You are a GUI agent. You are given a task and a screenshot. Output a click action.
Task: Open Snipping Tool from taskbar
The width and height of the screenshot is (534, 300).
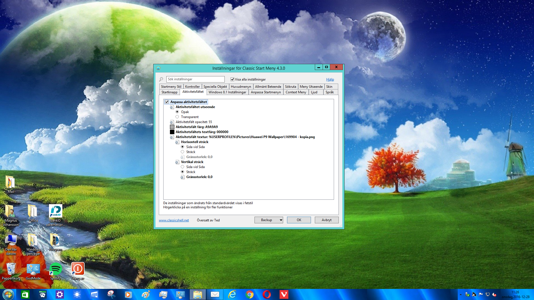click(x=112, y=294)
